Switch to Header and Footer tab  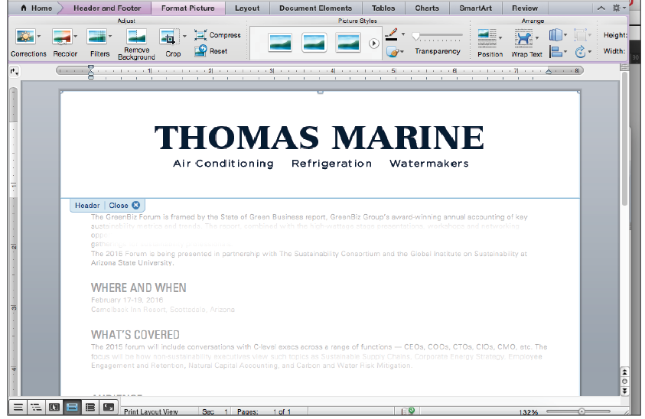point(107,8)
